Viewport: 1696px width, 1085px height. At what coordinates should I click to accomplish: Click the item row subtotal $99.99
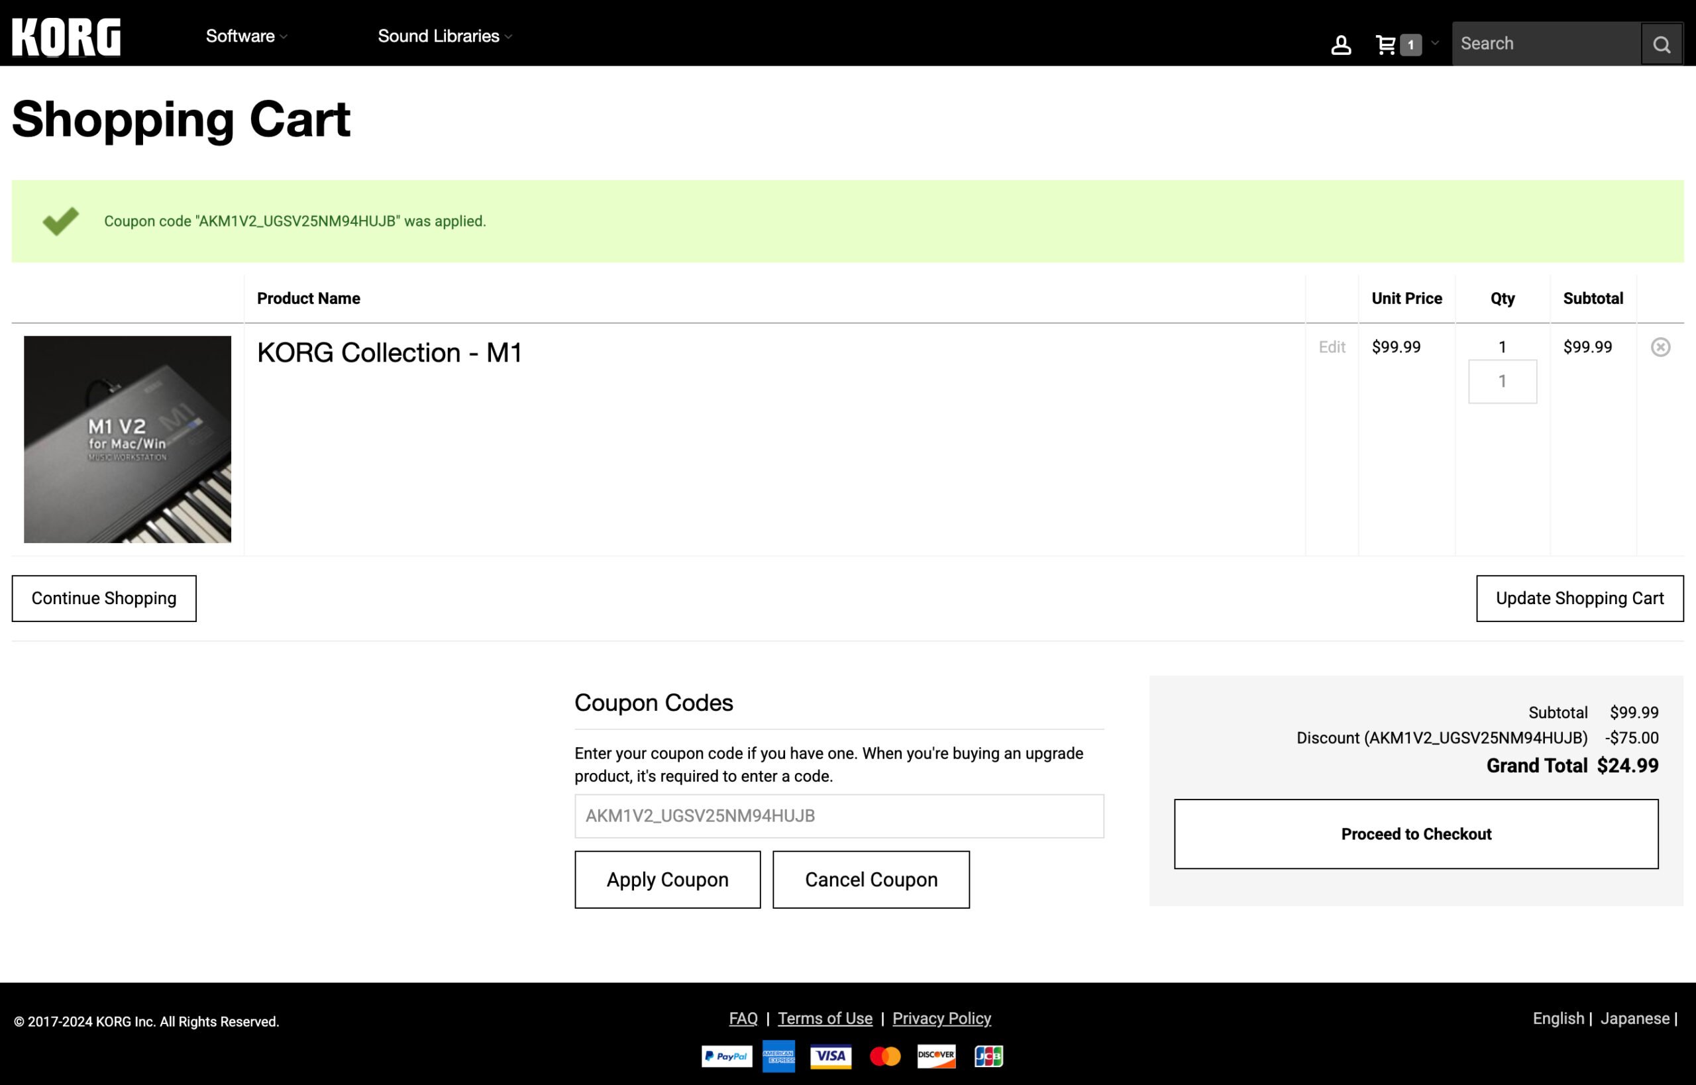point(1587,347)
